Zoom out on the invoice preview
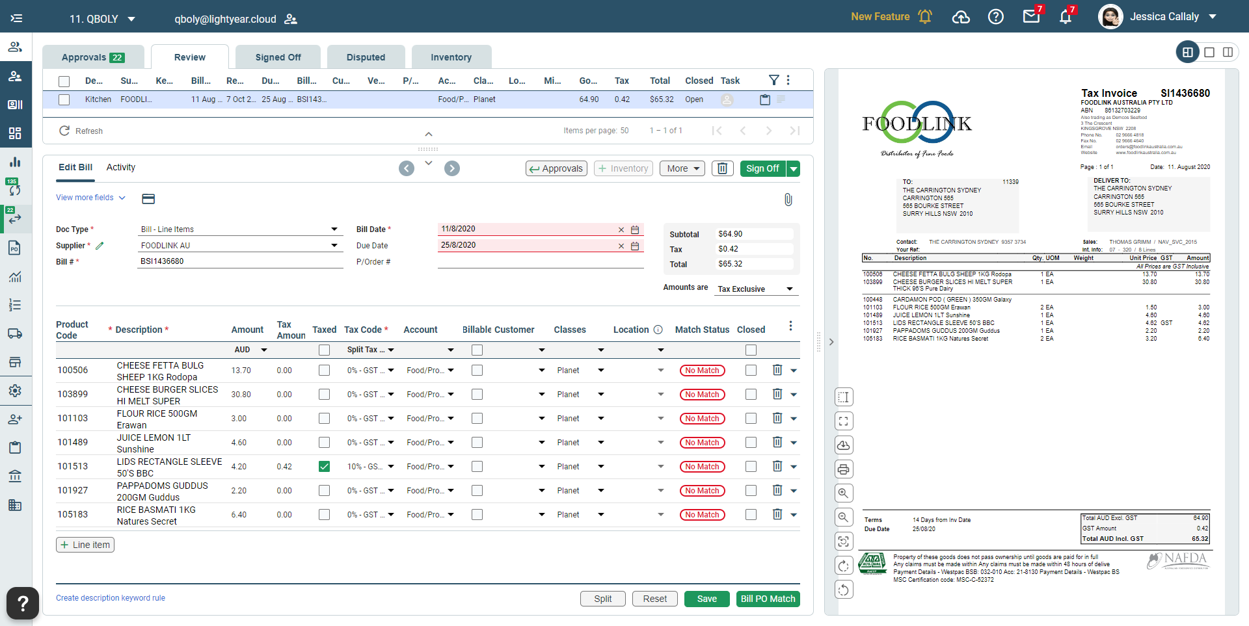Image resolution: width=1249 pixels, height=626 pixels. 844,517
